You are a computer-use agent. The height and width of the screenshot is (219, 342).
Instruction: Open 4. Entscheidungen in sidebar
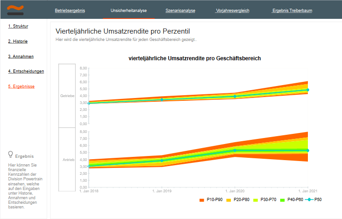coord(26,71)
